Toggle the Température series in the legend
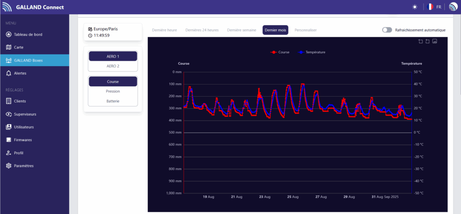 tap(312, 52)
